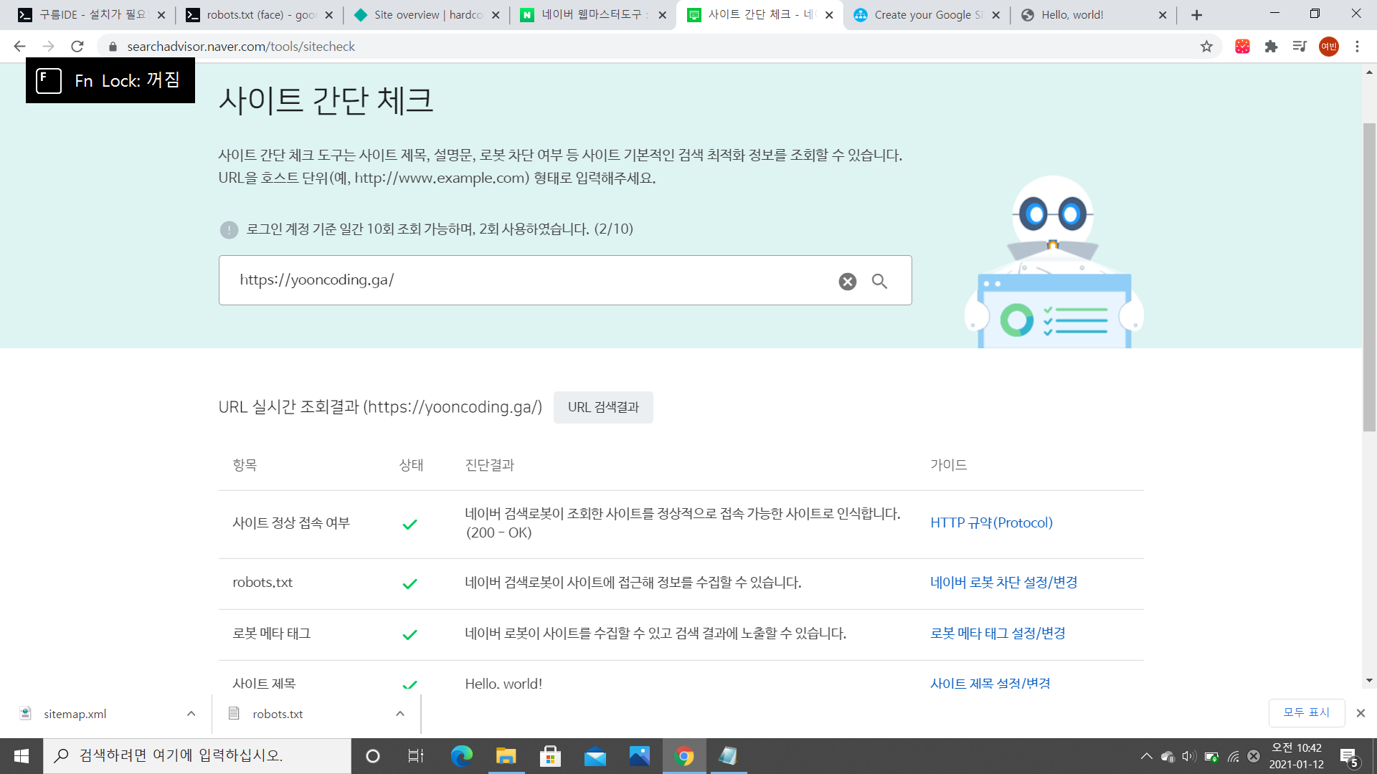The width and height of the screenshot is (1377, 774).
Task: Click the magnifier search icon in URL field
Action: pos(879,282)
